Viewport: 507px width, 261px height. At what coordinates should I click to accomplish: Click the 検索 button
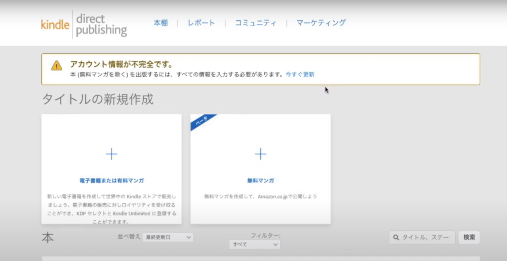click(x=469, y=237)
